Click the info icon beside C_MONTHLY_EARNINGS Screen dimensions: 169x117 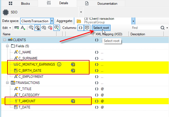coord(59,64)
